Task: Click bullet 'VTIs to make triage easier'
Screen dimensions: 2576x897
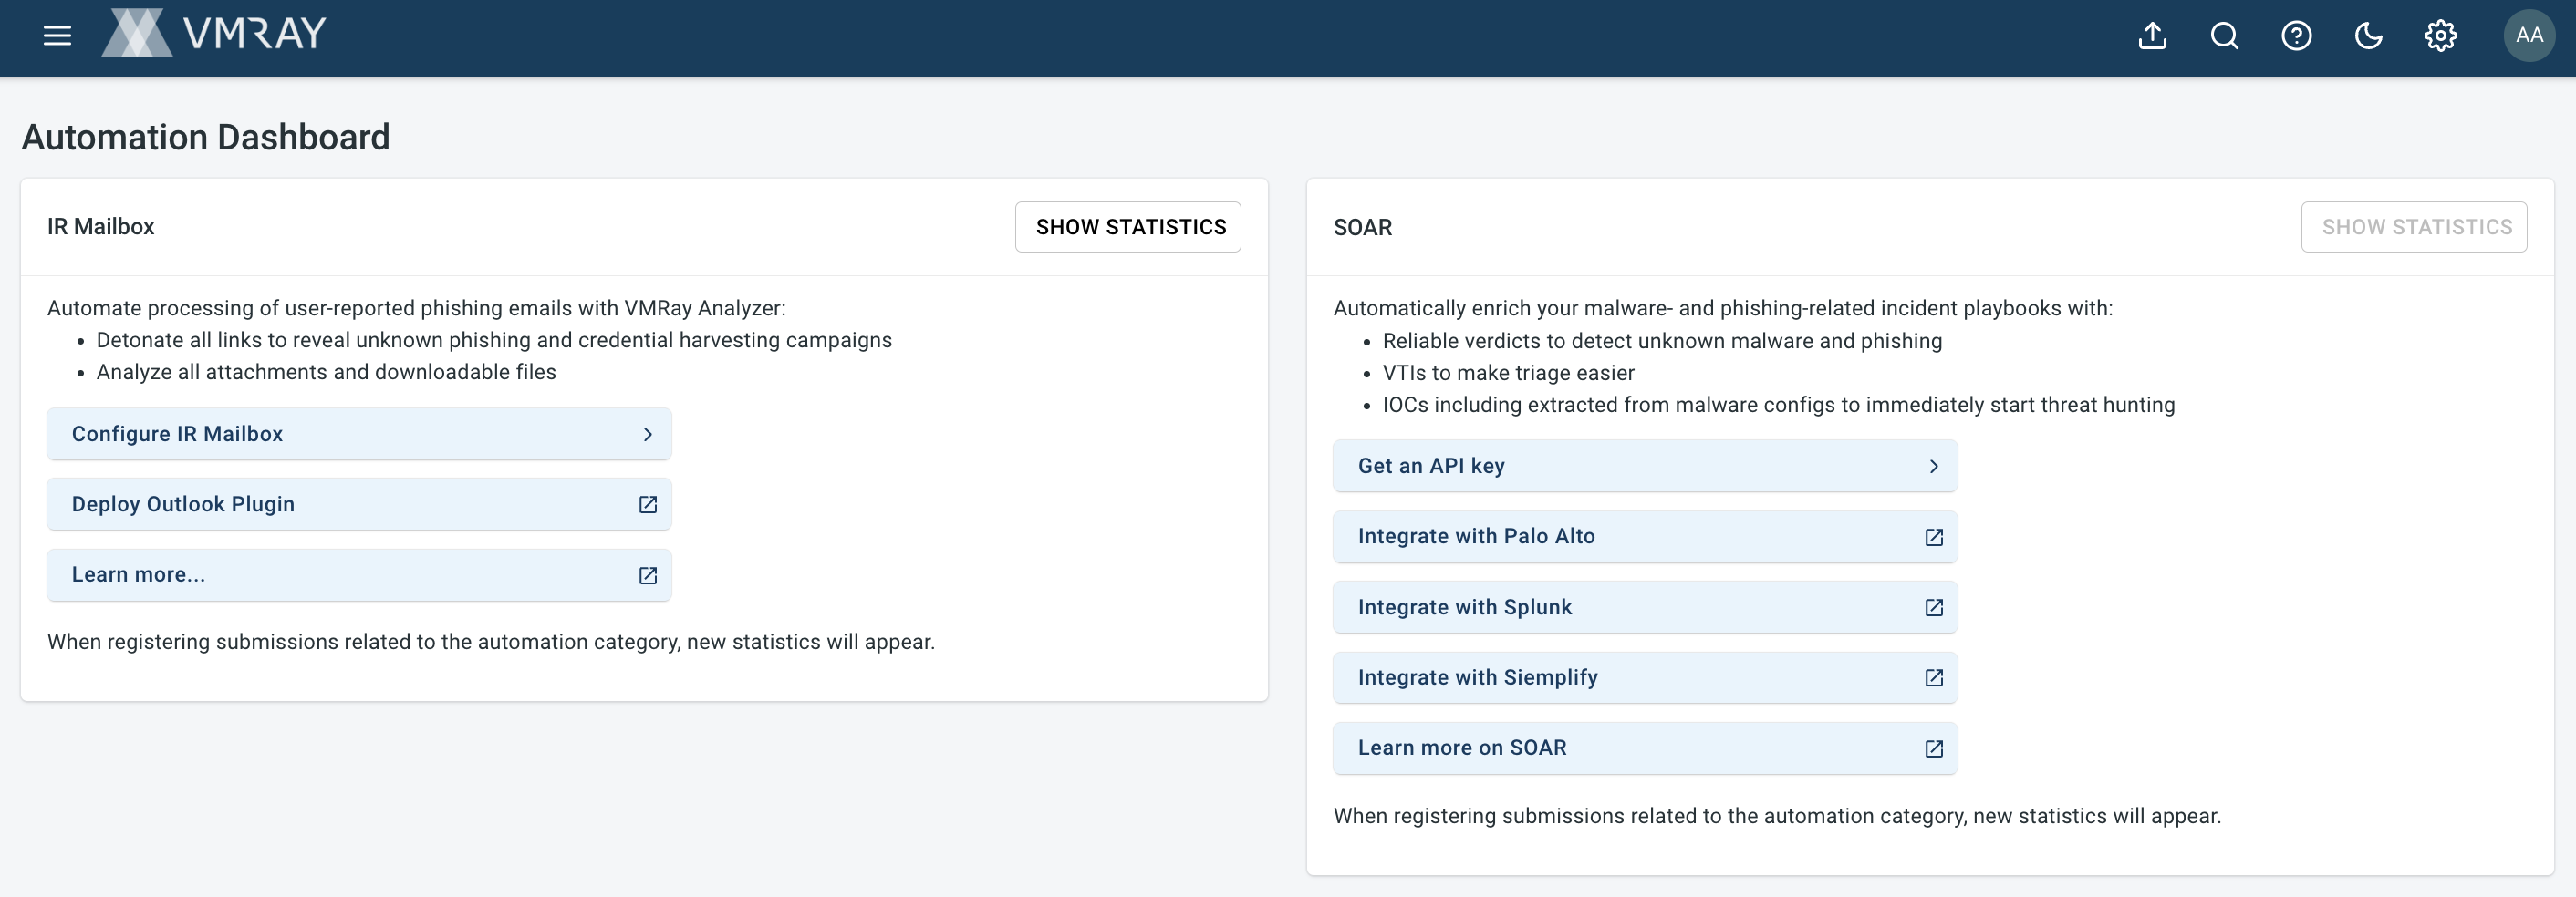Action: 1508,374
